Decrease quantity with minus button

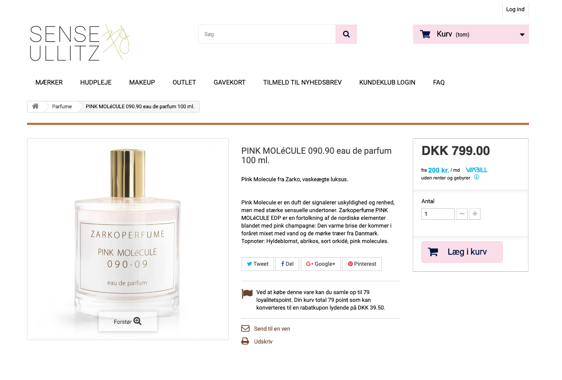(462, 214)
